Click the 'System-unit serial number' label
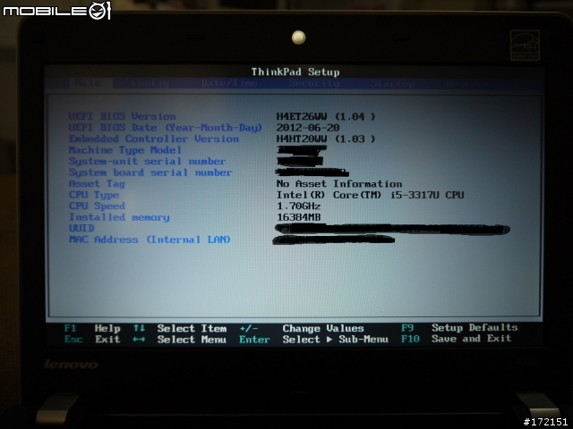Screen dimensions: 573x429 click(147, 161)
